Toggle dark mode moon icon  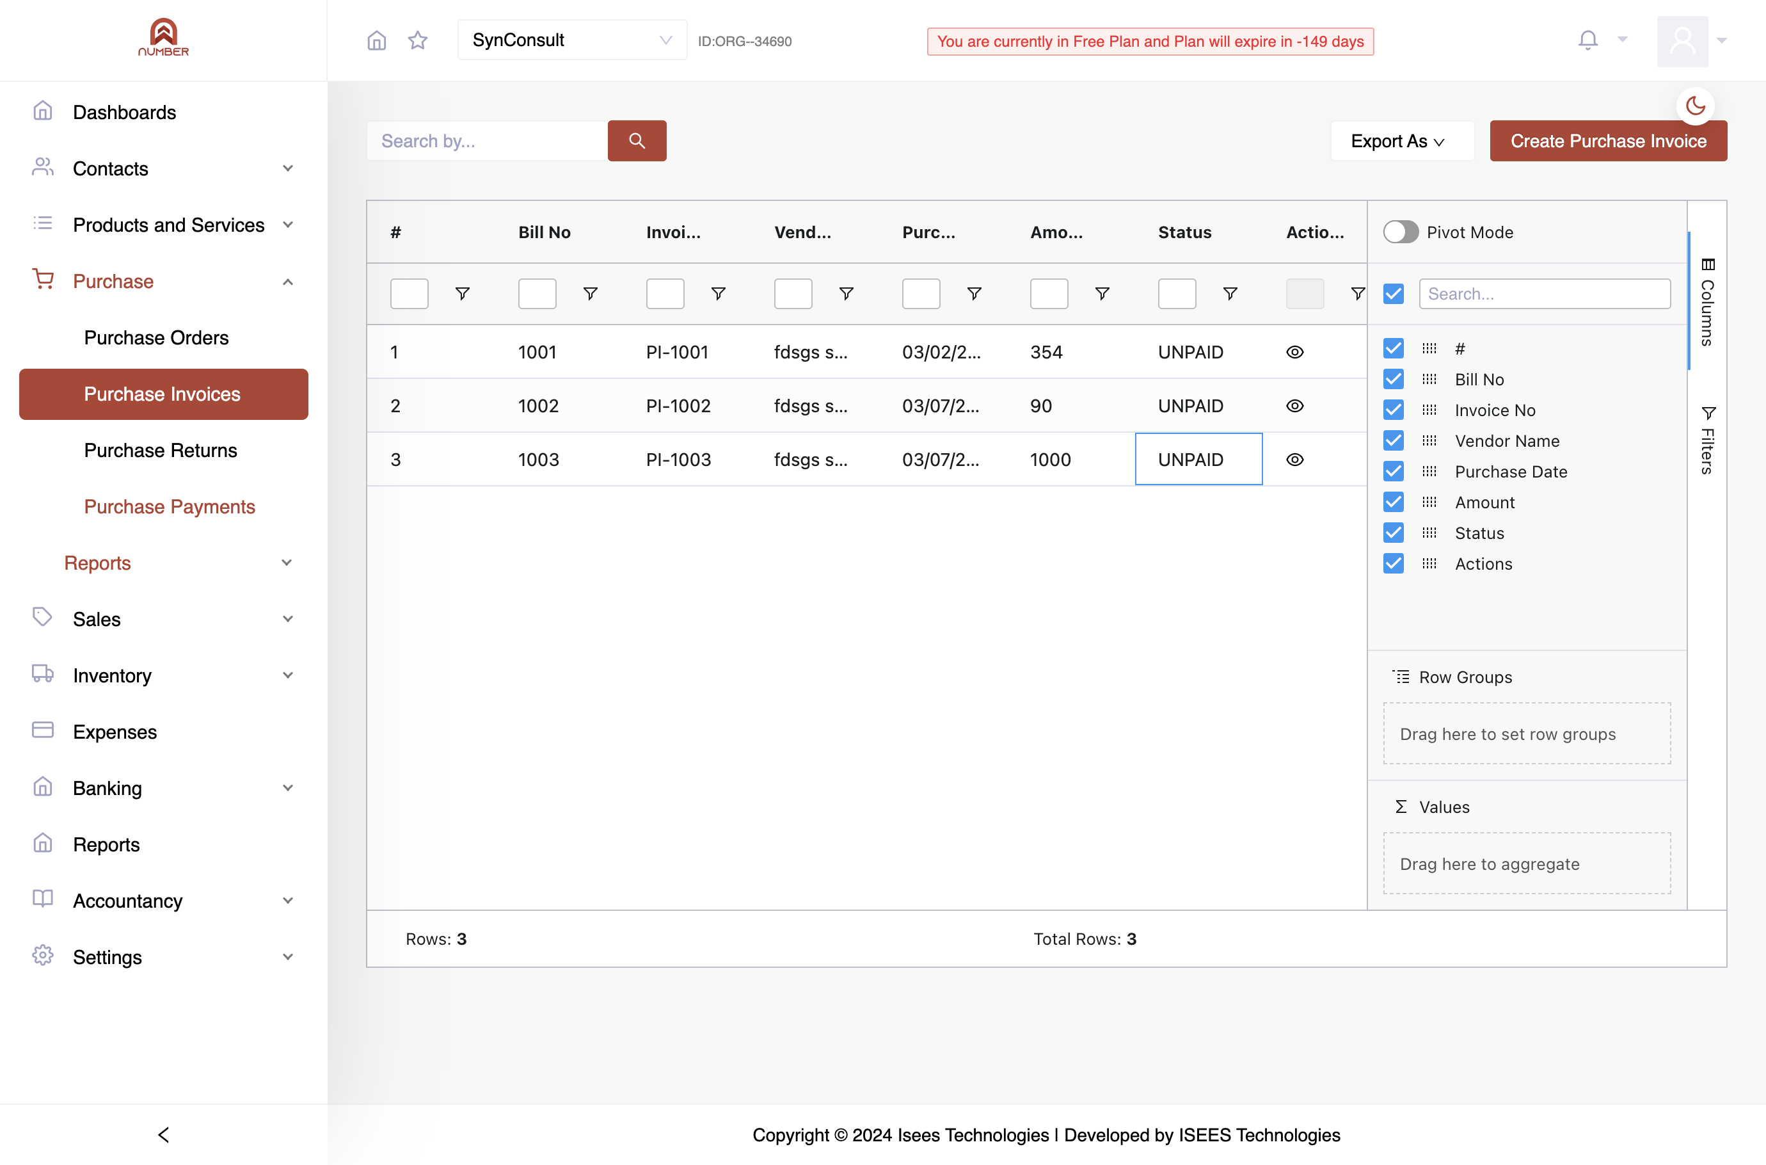[x=1696, y=106]
